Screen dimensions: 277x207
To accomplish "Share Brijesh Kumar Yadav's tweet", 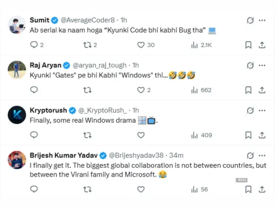I will pyautogui.click(x=261, y=189).
